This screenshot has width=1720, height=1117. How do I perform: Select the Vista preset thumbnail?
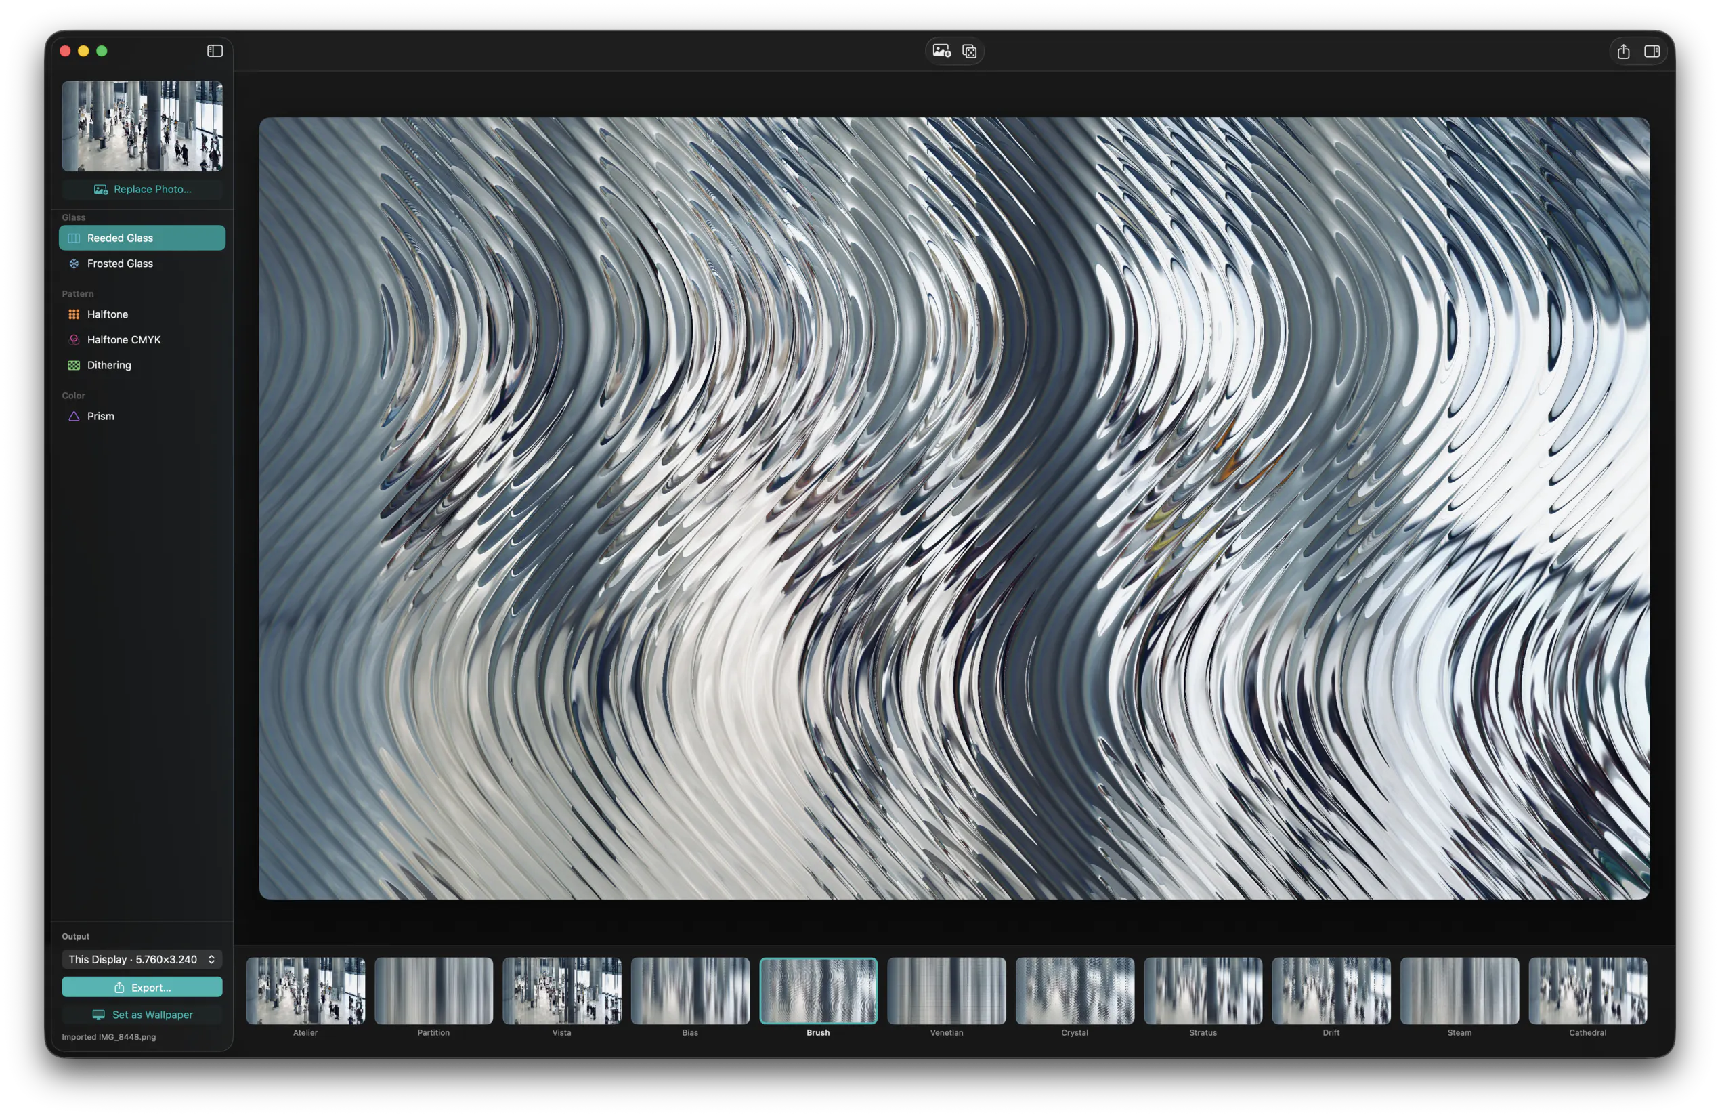click(x=561, y=990)
